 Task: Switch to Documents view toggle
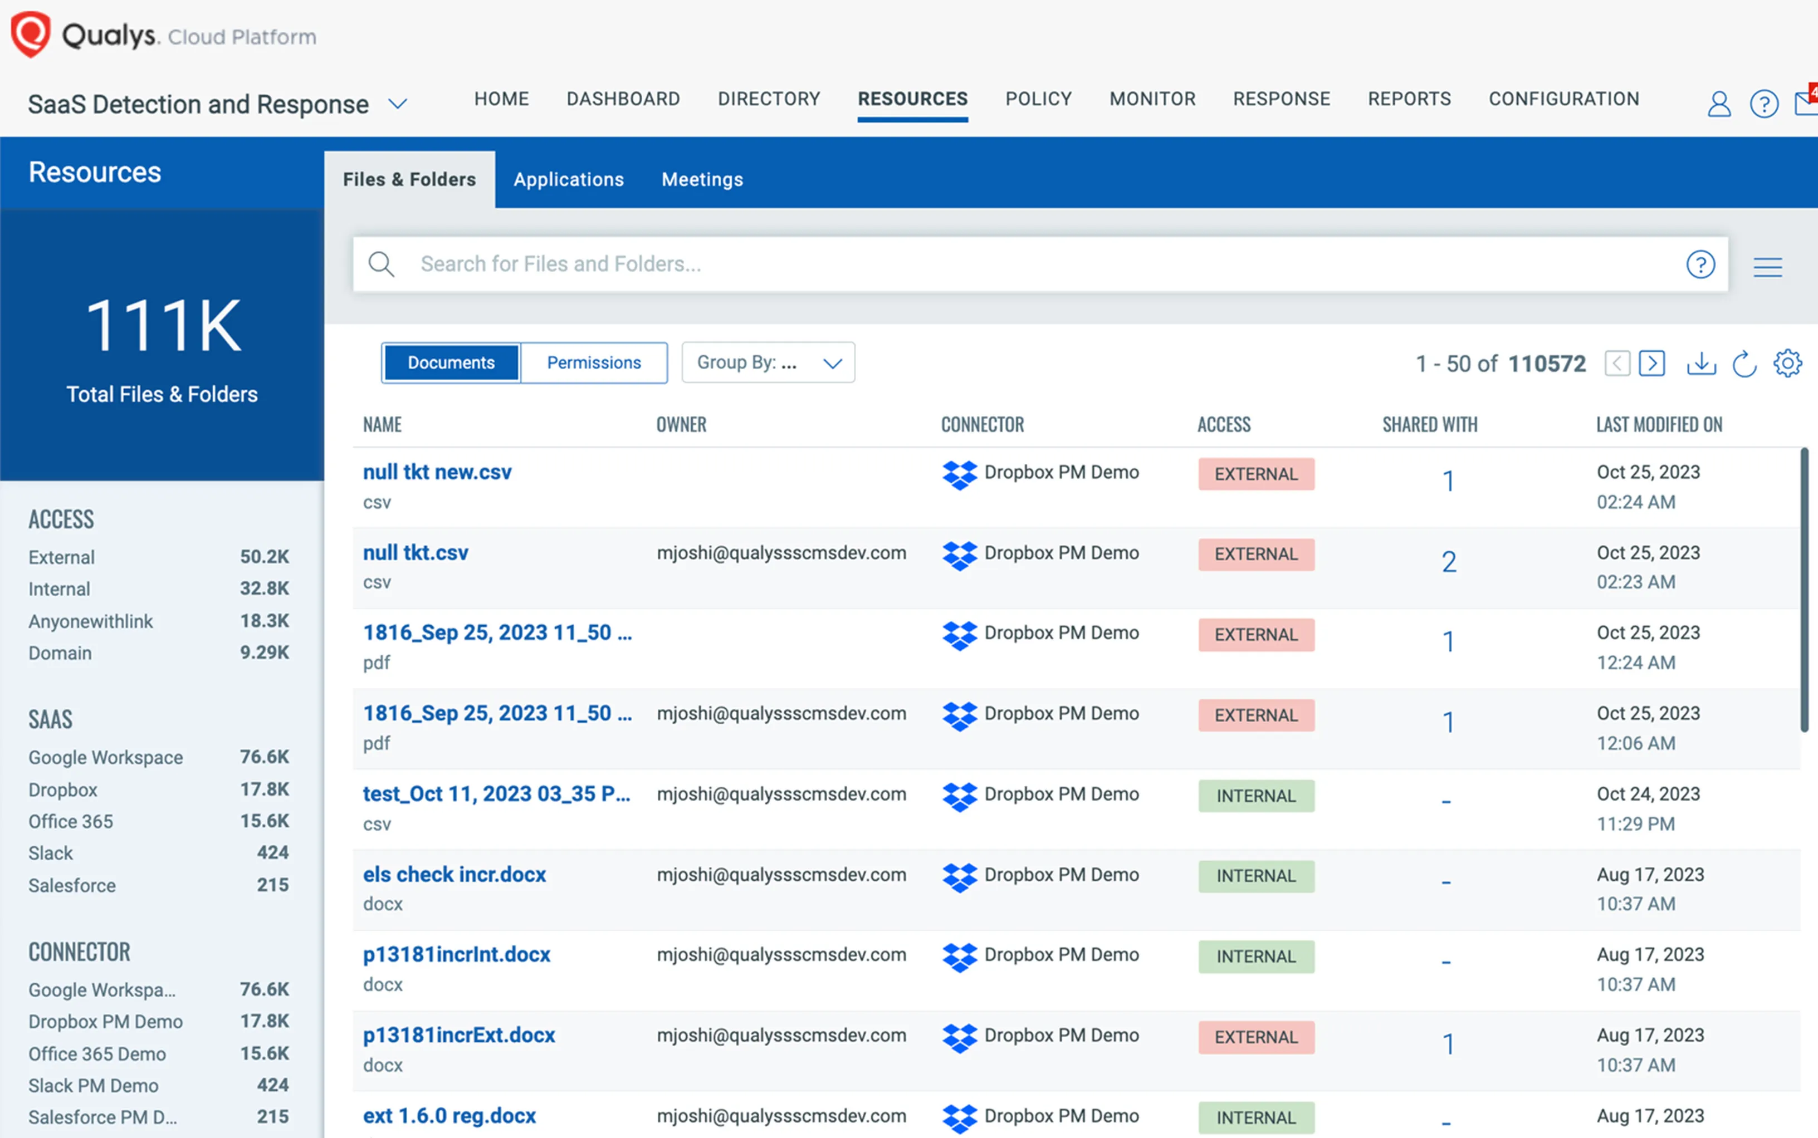pyautogui.click(x=451, y=363)
